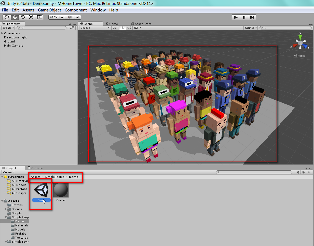The image size is (314, 246).
Task: Switch to the Game tab
Action: (x=112, y=24)
